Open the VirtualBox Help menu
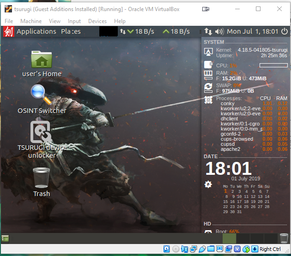Viewport: 291px width, 256px height. (x=120, y=21)
